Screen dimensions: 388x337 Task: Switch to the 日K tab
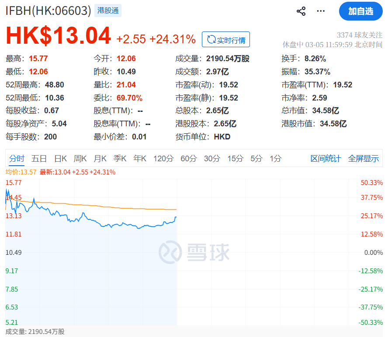(60, 159)
